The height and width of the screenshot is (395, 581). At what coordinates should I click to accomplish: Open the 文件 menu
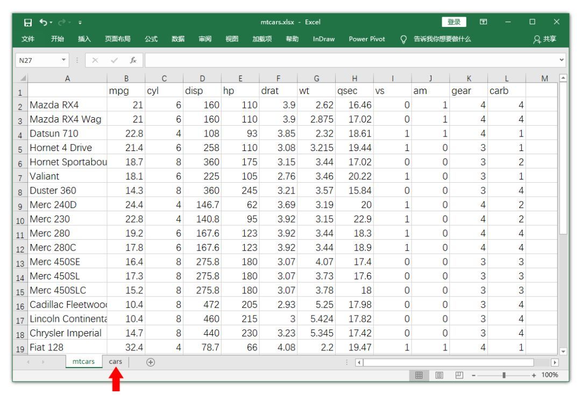click(28, 39)
